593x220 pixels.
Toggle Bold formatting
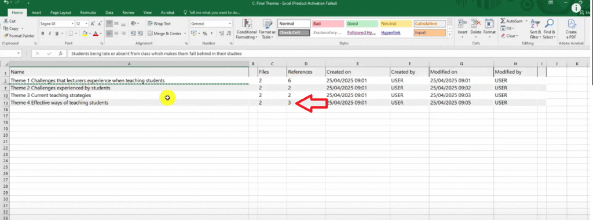click(x=43, y=33)
